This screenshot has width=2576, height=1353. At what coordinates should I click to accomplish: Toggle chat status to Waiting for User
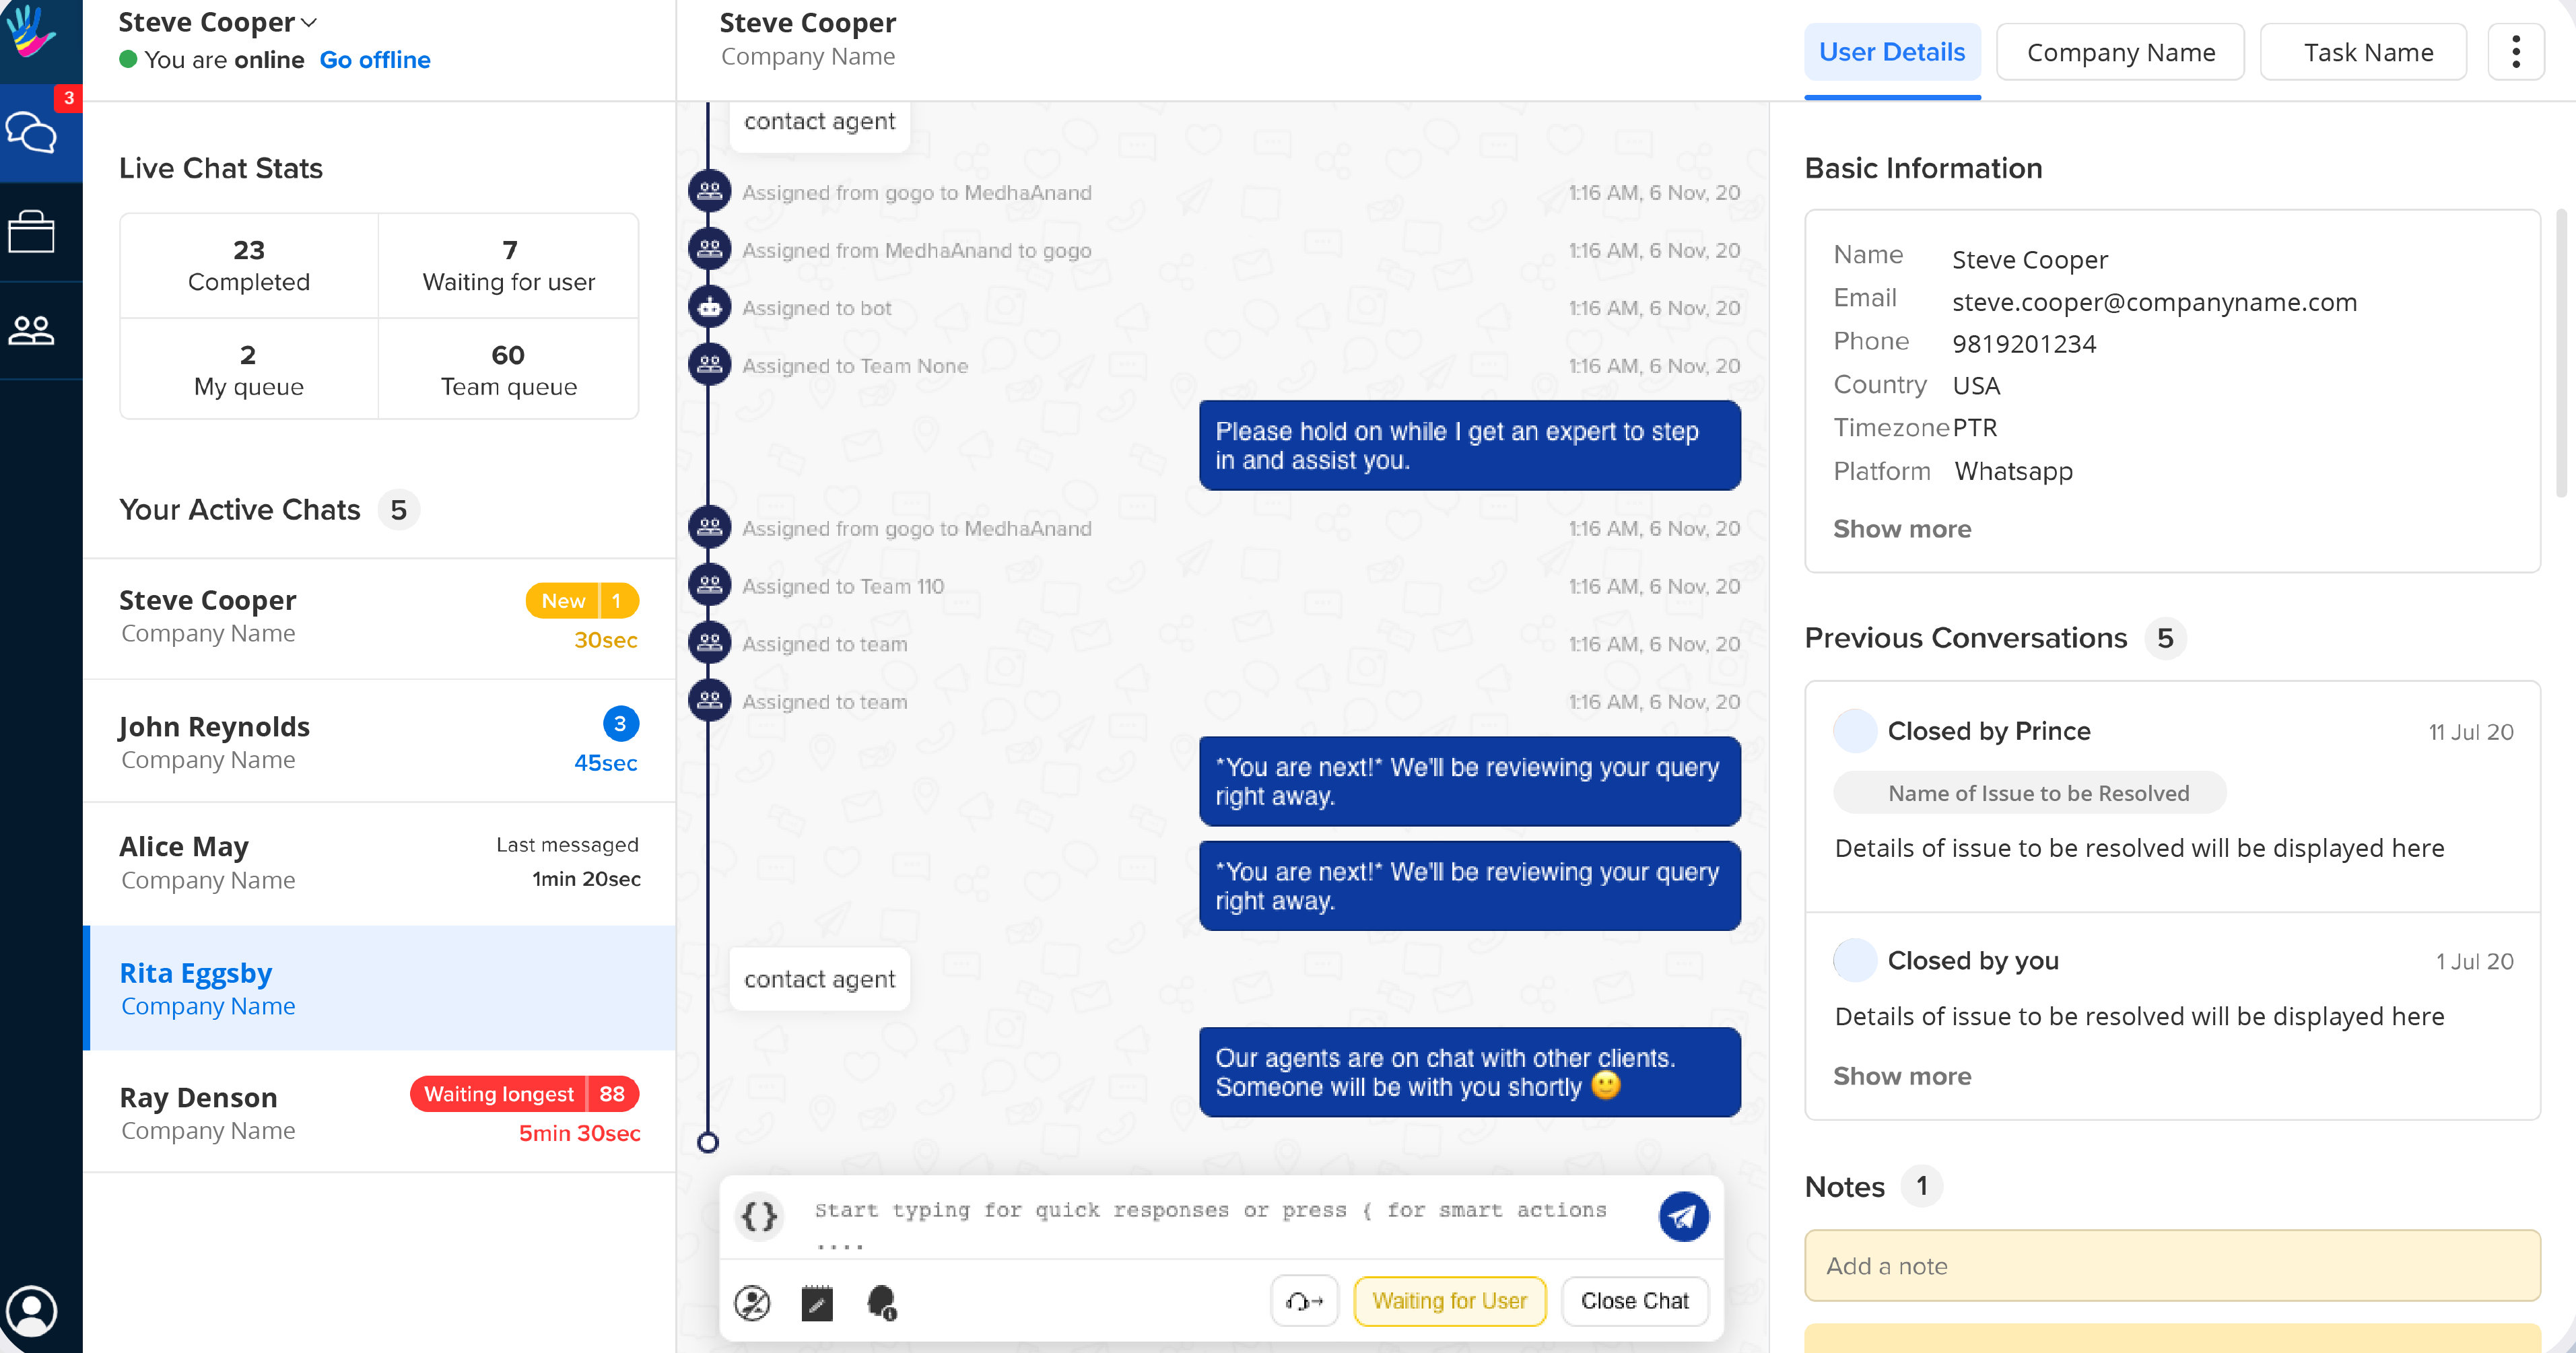tap(1448, 1302)
